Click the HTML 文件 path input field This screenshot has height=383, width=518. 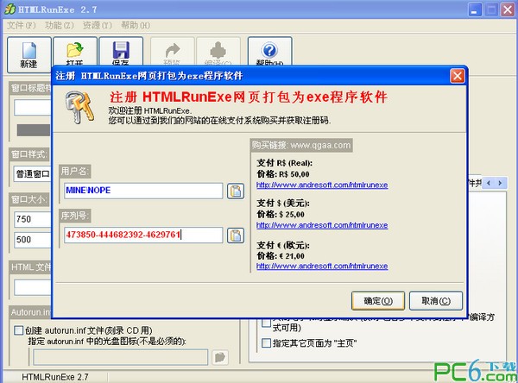33,287
